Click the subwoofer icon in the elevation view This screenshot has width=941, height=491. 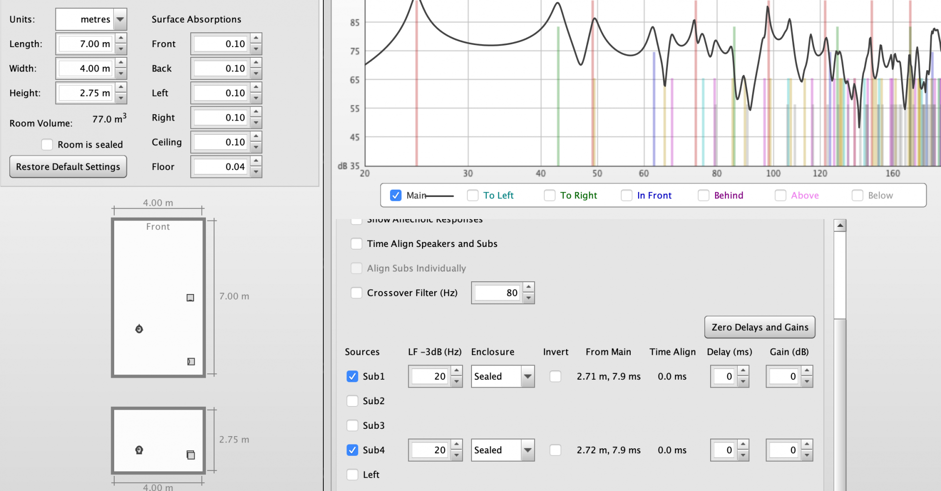point(191,455)
